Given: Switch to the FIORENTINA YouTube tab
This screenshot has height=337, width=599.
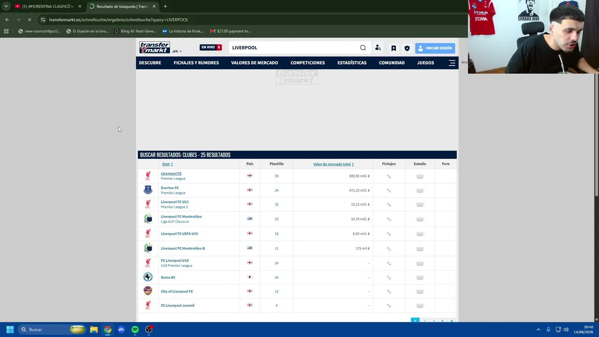Looking at the screenshot, I should [48, 7].
